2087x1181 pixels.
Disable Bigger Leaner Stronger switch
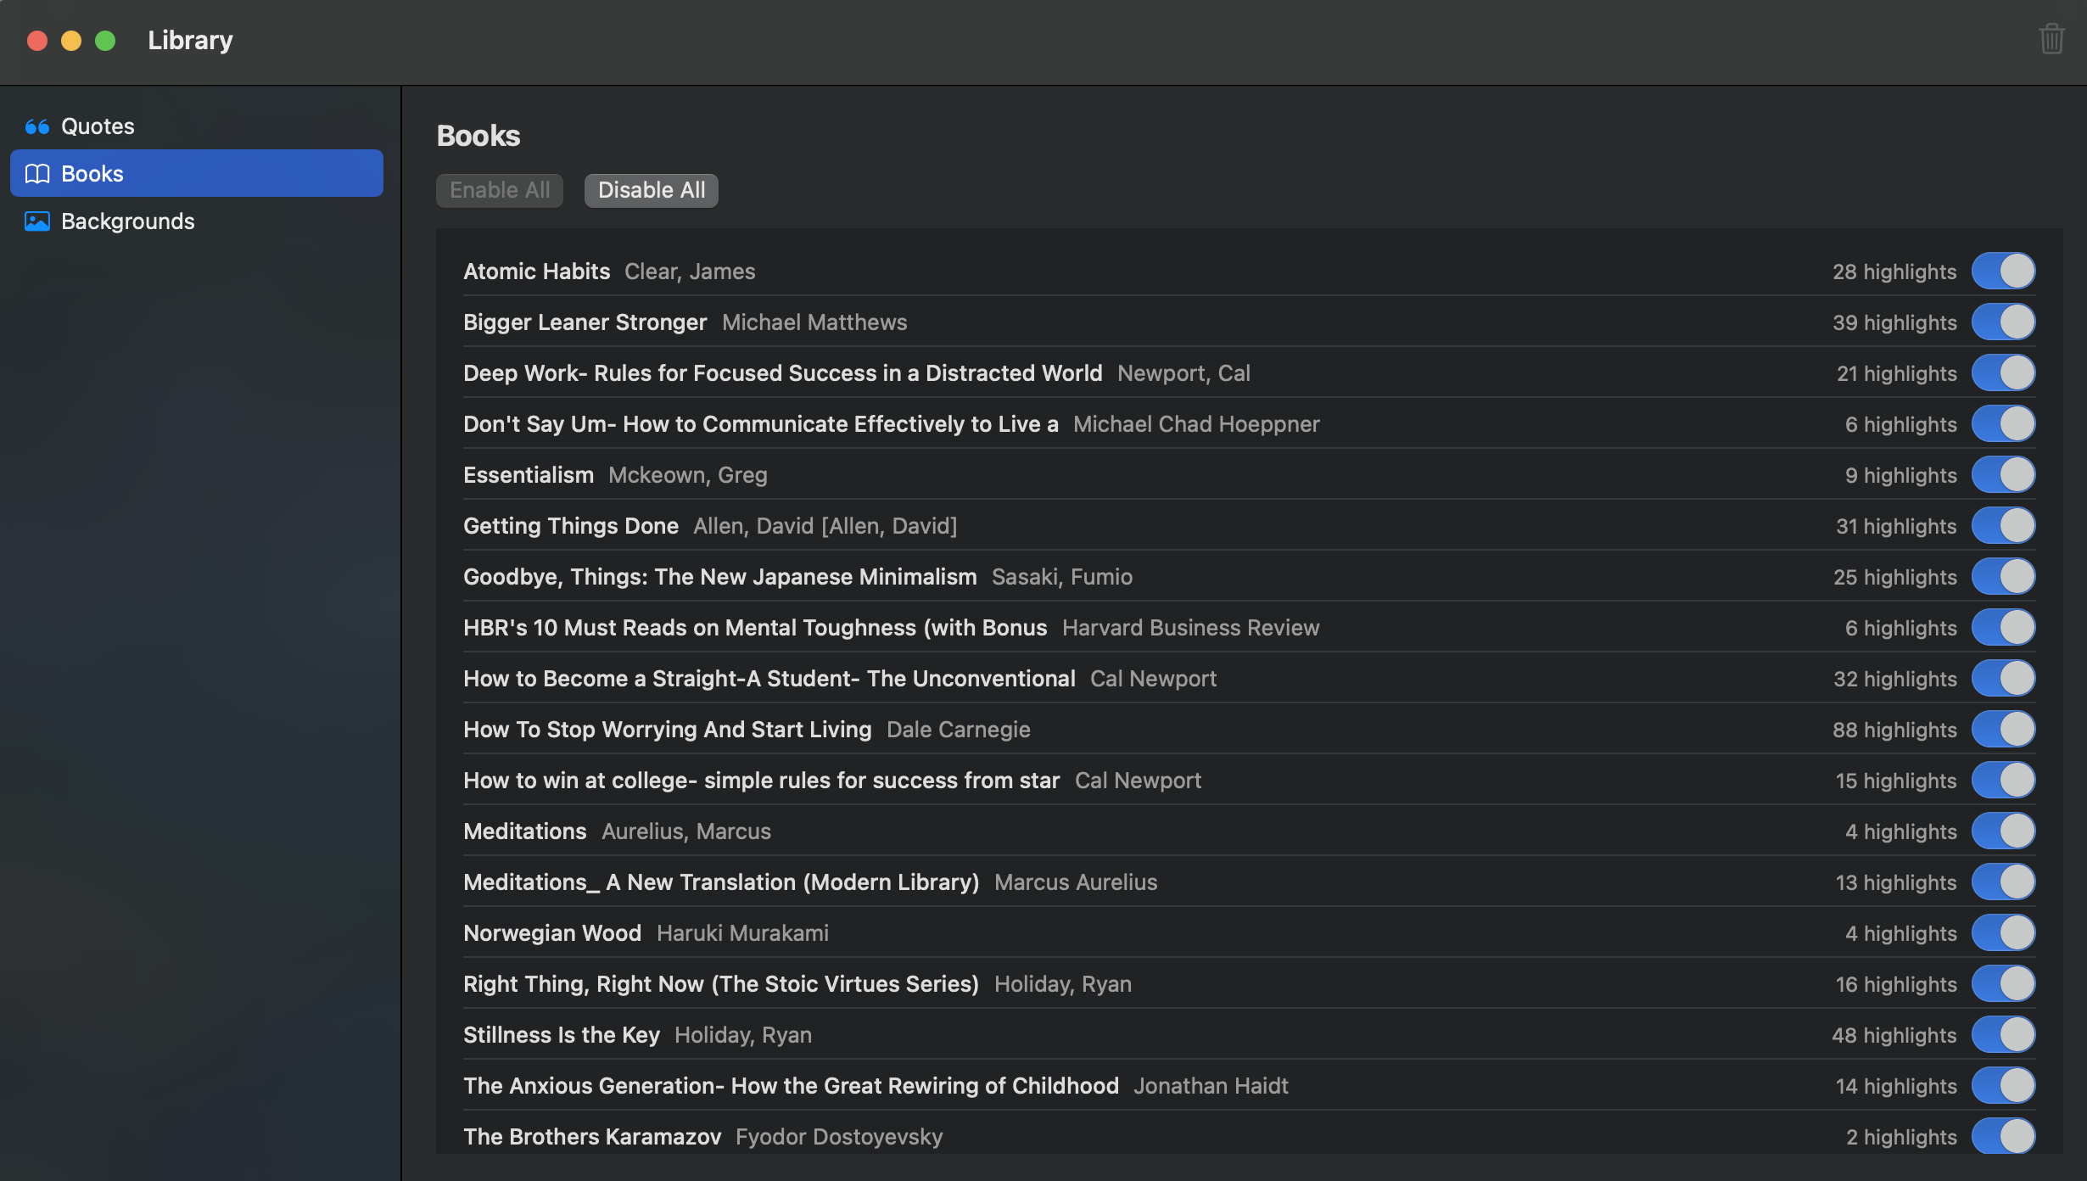click(2004, 322)
